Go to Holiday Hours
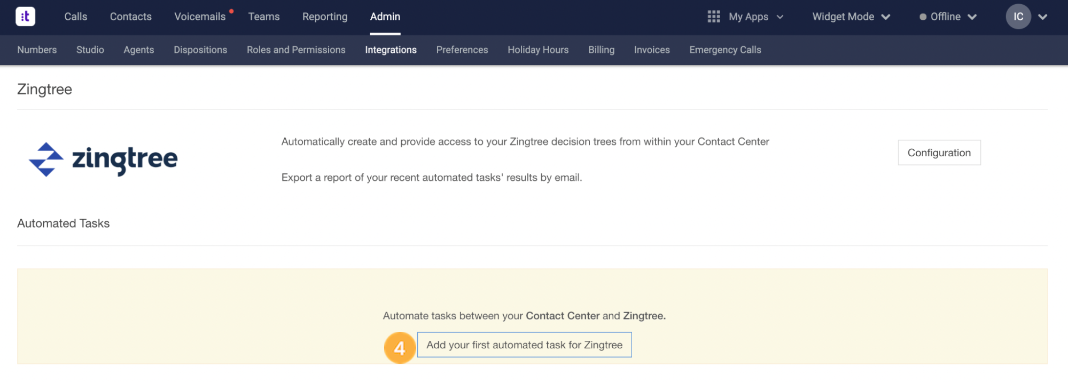The height and width of the screenshot is (383, 1068). tap(538, 50)
